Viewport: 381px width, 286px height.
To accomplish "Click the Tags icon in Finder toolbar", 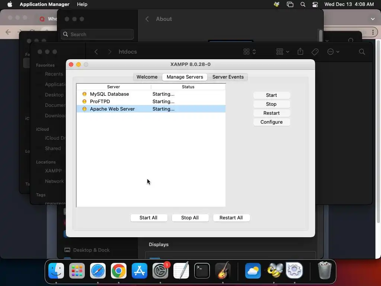I will click(x=315, y=52).
